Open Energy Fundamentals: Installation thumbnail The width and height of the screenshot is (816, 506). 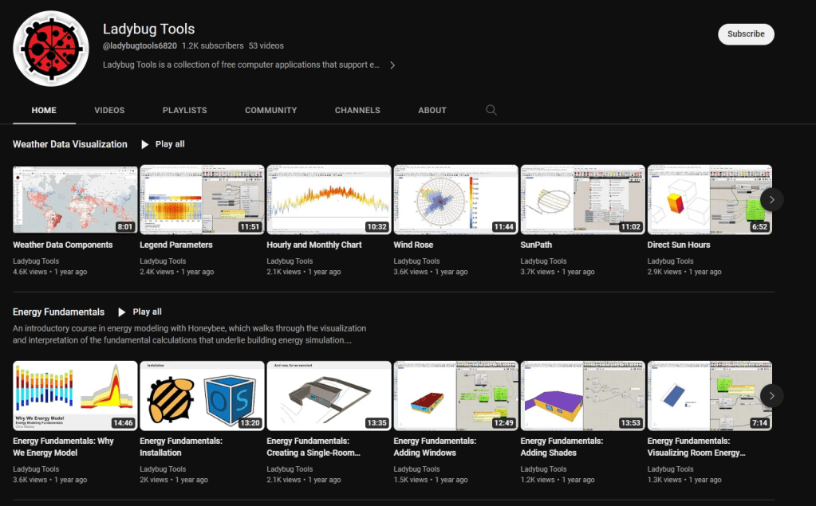[x=202, y=396]
